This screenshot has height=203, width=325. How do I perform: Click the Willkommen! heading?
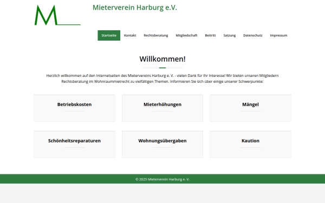[x=162, y=59]
